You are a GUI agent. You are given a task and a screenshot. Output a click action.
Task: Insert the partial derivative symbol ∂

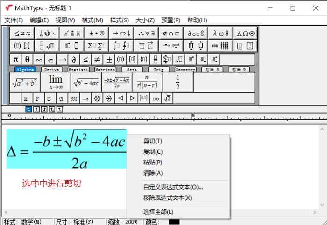74,60
